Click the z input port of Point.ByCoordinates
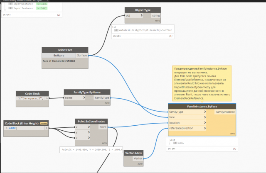266x173 pixels. (x=83, y=138)
